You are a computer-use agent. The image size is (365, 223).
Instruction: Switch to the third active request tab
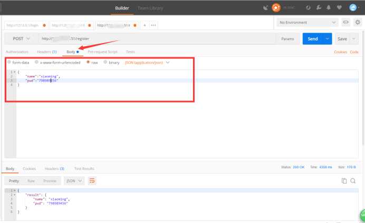coord(117,25)
